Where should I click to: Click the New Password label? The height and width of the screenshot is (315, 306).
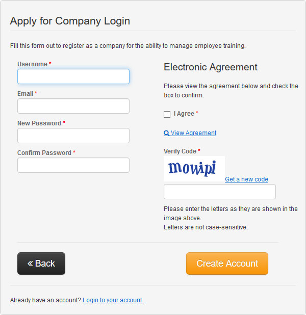tap(39, 123)
